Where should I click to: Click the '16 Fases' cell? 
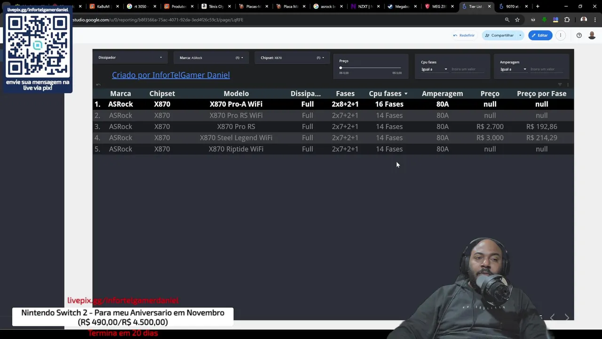[x=389, y=104]
